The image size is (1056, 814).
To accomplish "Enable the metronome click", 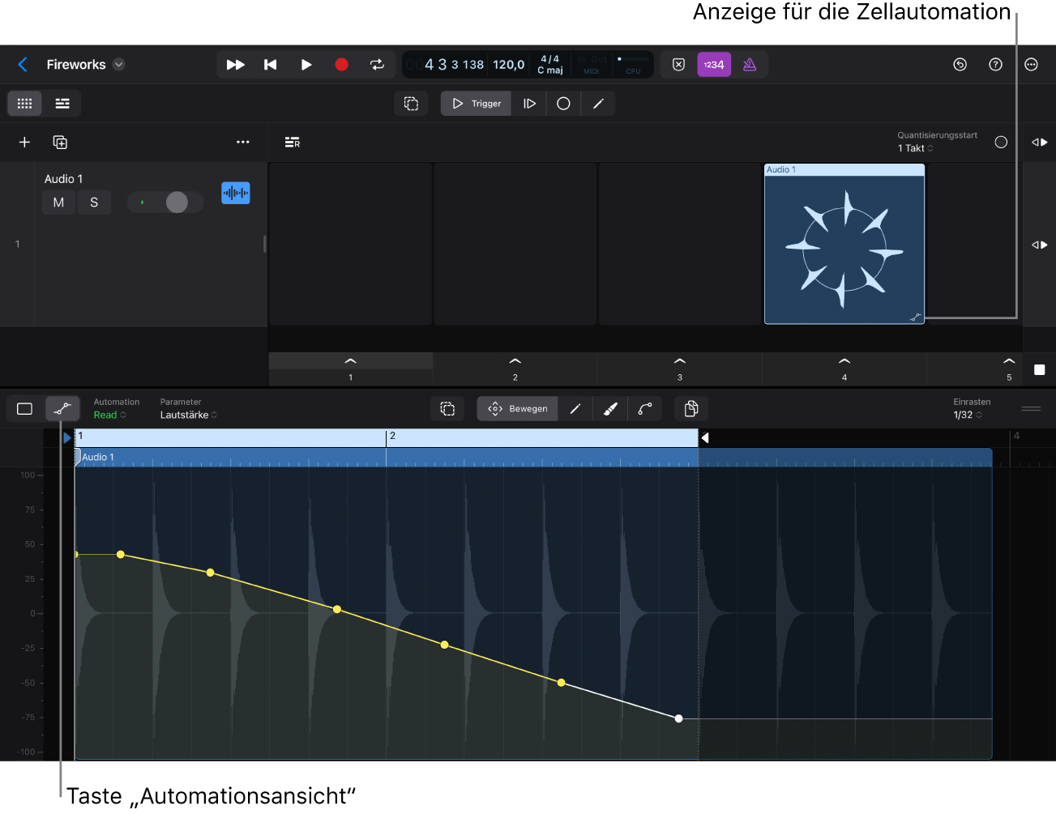I will pos(750,65).
